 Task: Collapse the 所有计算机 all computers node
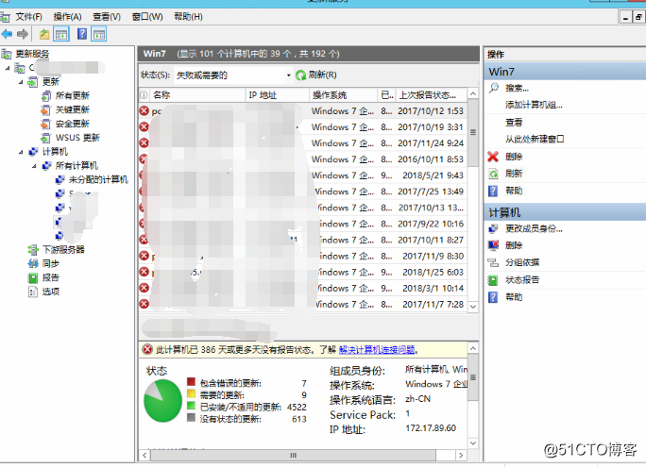coord(34,166)
